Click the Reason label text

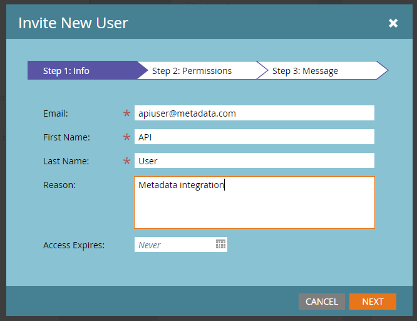tap(59, 185)
